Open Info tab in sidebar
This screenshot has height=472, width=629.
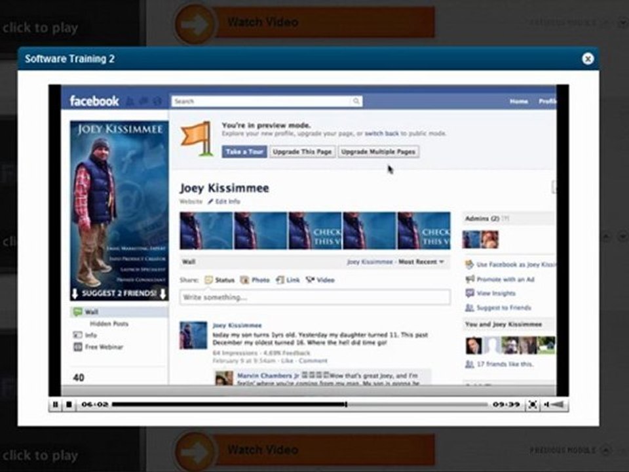(x=85, y=335)
